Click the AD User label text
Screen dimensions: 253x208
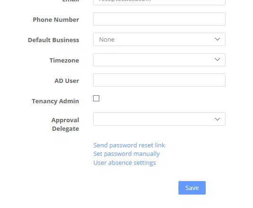click(67, 81)
